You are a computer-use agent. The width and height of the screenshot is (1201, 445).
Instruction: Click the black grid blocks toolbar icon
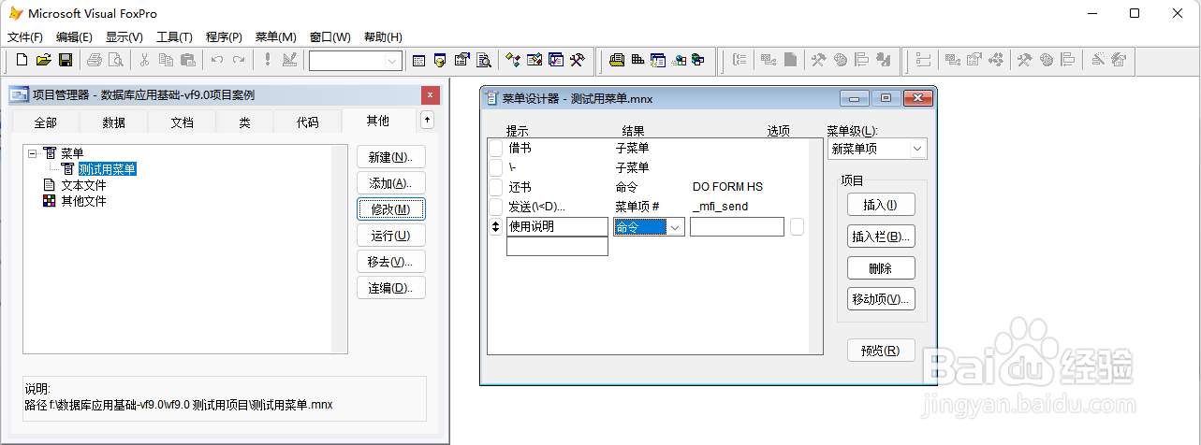tap(637, 60)
